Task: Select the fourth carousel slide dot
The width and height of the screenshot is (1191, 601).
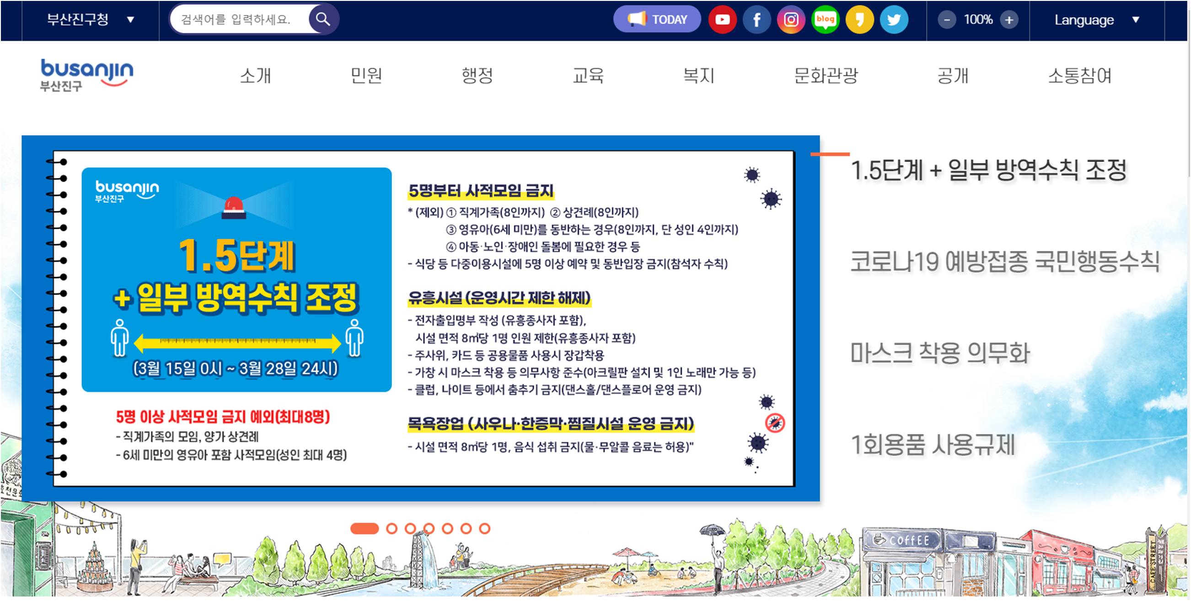Action: pyautogui.click(x=429, y=528)
